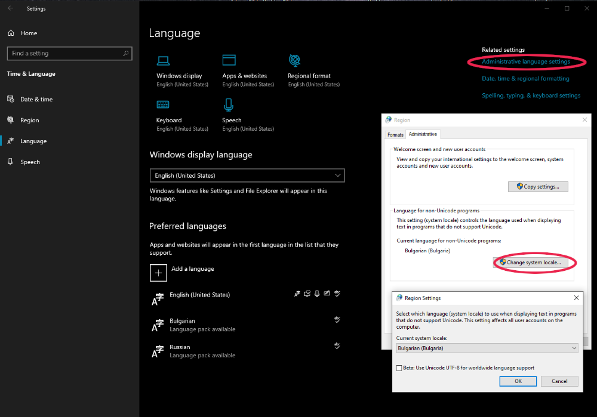
Task: Enable Beta Unicode UTF-8 checkbox
Action: [x=399, y=368]
